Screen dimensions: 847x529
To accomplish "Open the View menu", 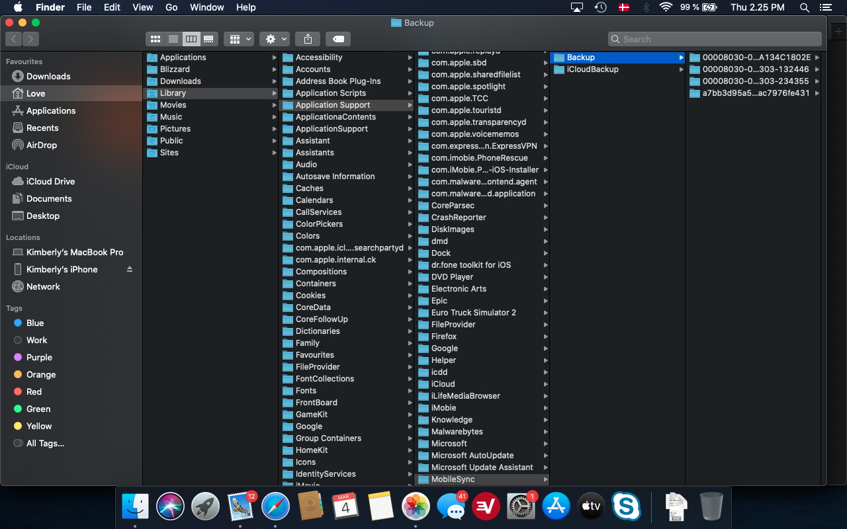I will [143, 7].
